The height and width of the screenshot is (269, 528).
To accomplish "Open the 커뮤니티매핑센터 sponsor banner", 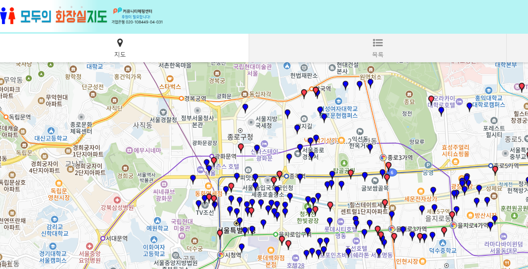I will coord(137,16).
